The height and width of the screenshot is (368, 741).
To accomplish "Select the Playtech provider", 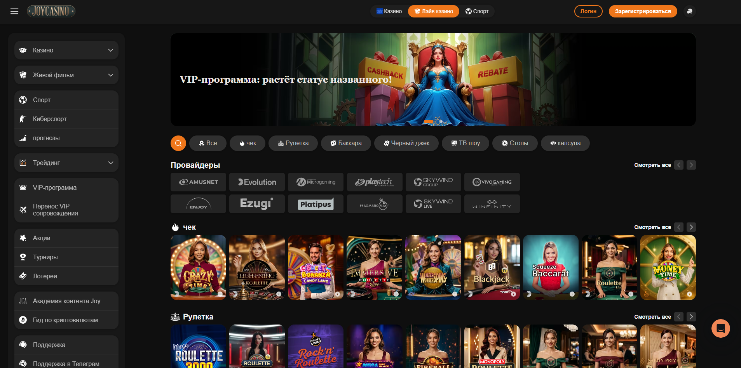I will pyautogui.click(x=375, y=182).
